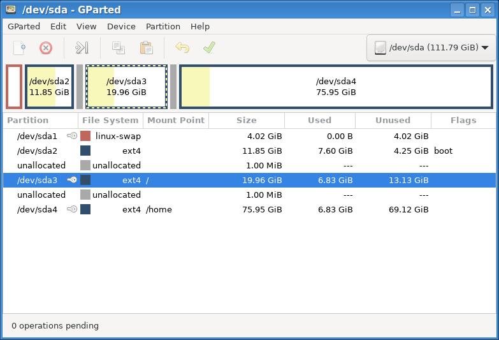This screenshot has width=499, height=340.
Task: Click the 7.60 GiB used value
Action: [x=335, y=151]
